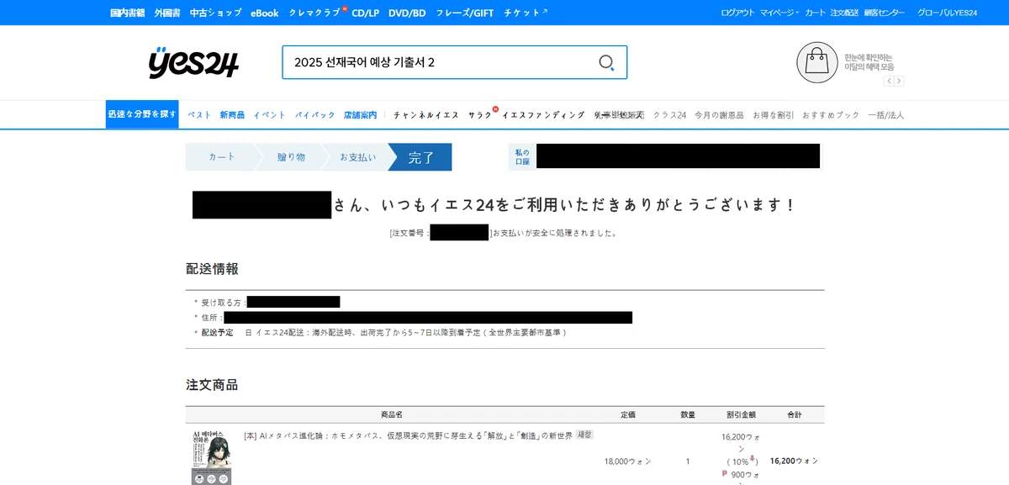Click the 한눈에 확인하는 이달의 혜택 모음 banner
1009x485 pixels.
click(x=869, y=62)
